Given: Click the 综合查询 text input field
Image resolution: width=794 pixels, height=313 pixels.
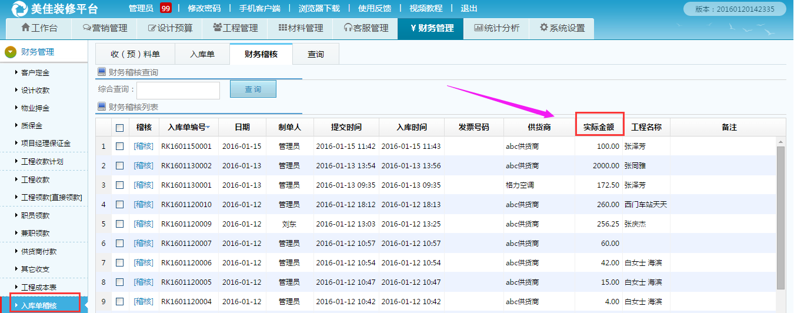Looking at the screenshot, I should point(178,90).
